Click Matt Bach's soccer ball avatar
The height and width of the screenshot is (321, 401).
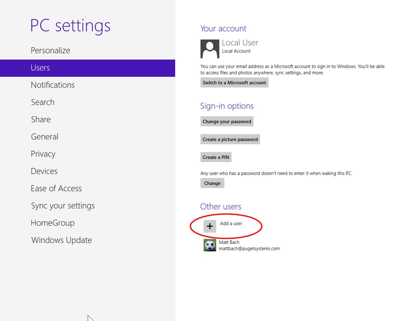(x=210, y=245)
